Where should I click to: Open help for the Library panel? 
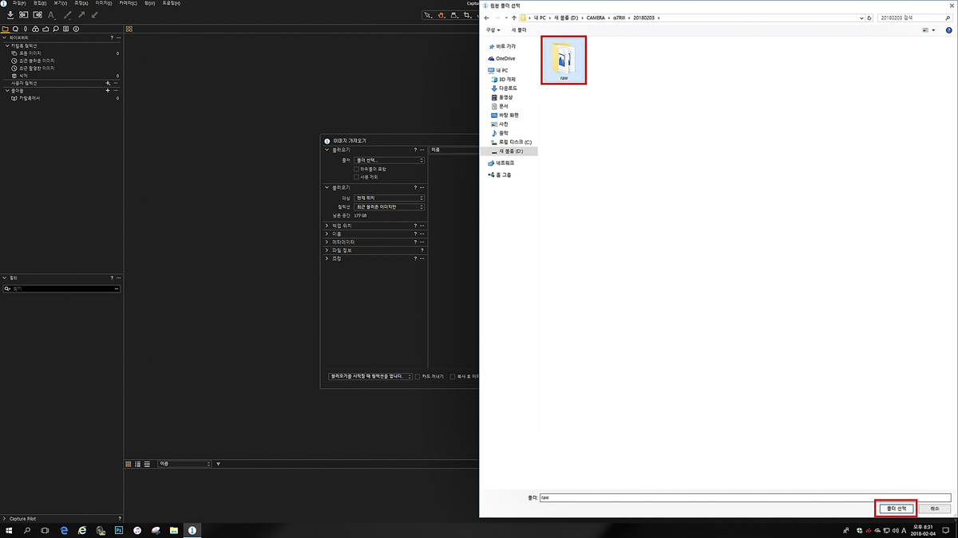point(112,37)
